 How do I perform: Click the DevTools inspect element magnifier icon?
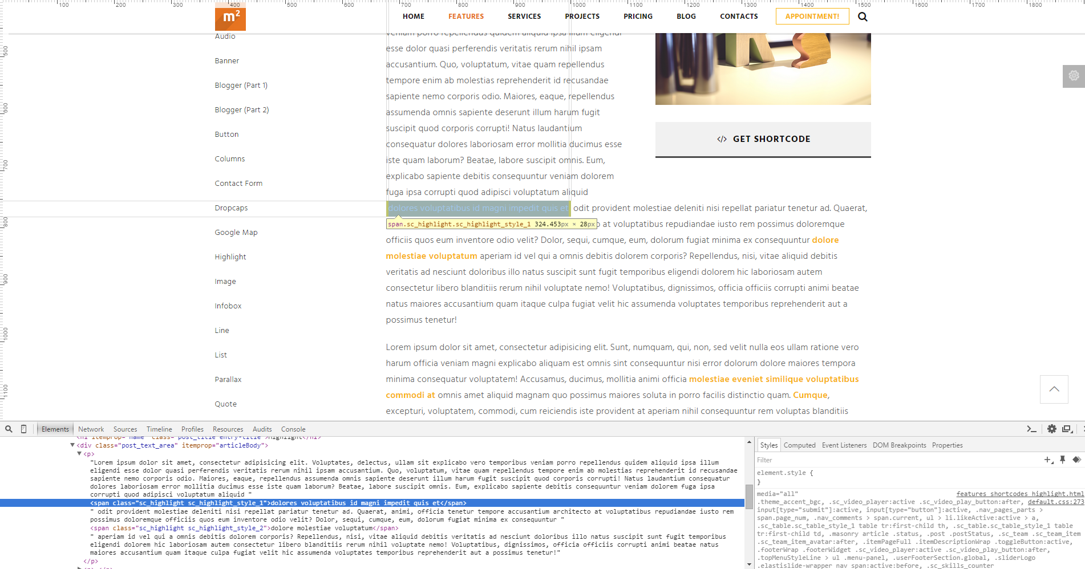(9, 429)
